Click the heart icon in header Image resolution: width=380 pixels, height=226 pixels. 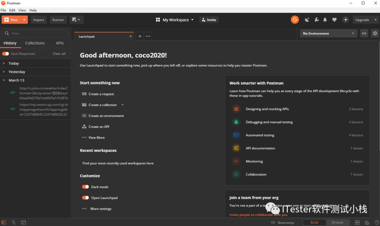tap(334, 20)
